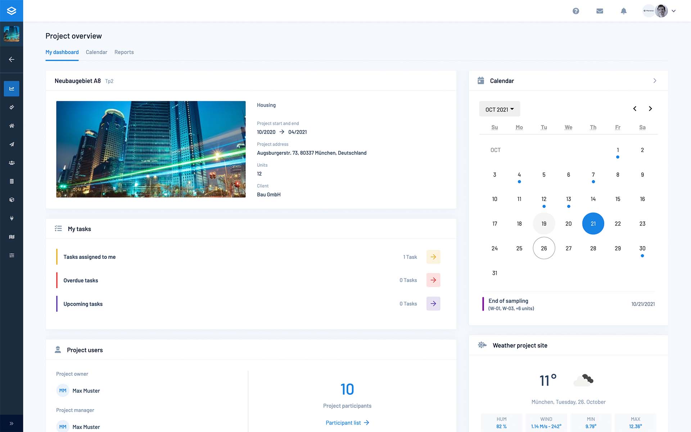Switch to the Reports tab

pos(124,52)
